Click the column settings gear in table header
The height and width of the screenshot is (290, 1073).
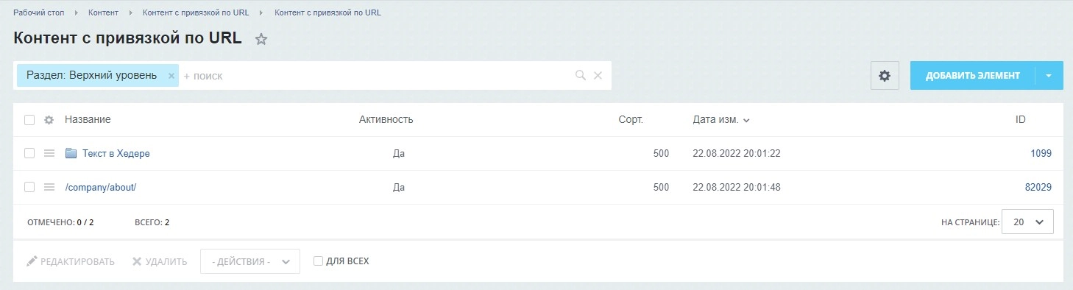[x=49, y=120]
